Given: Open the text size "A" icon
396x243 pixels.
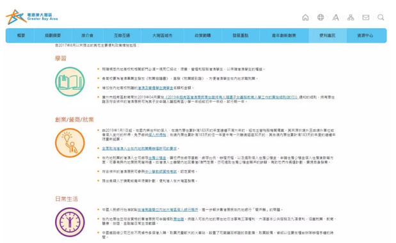Looking at the screenshot, I should (335, 17).
